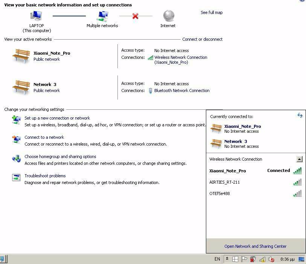
Task: Open the EN language bar indicator
Action: point(217,259)
